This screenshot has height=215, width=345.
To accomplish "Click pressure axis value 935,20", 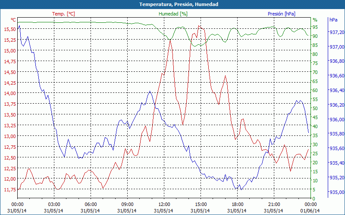I will click(x=336, y=178).
